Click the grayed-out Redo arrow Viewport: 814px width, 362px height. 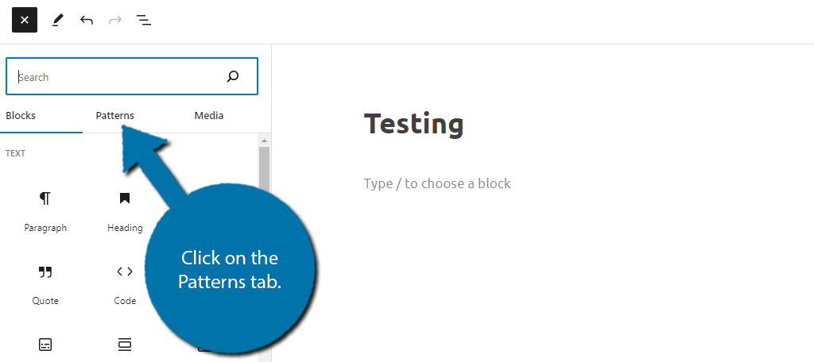pyautogui.click(x=114, y=20)
